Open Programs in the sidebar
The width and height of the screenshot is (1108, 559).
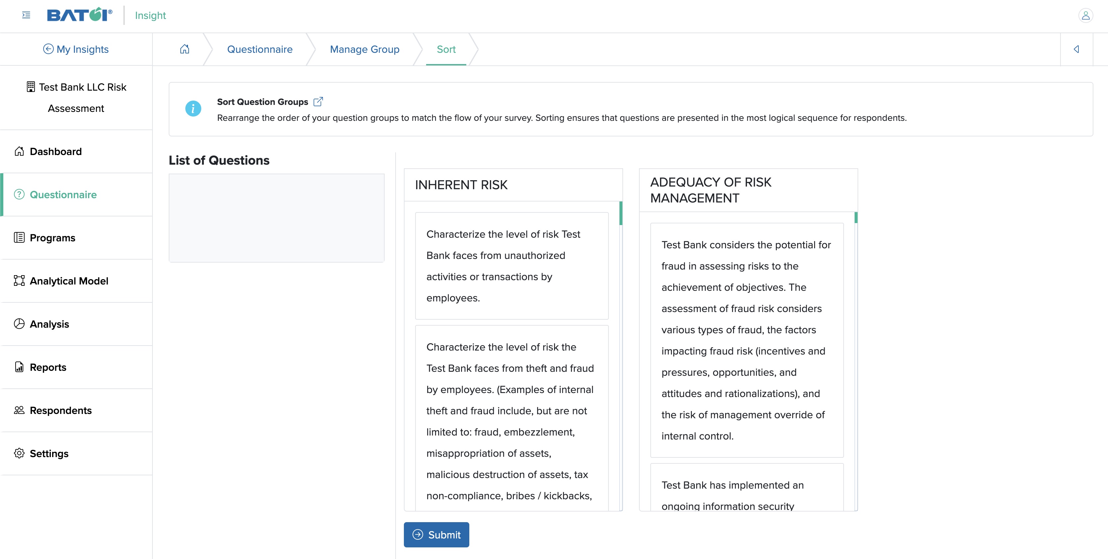pyautogui.click(x=77, y=238)
